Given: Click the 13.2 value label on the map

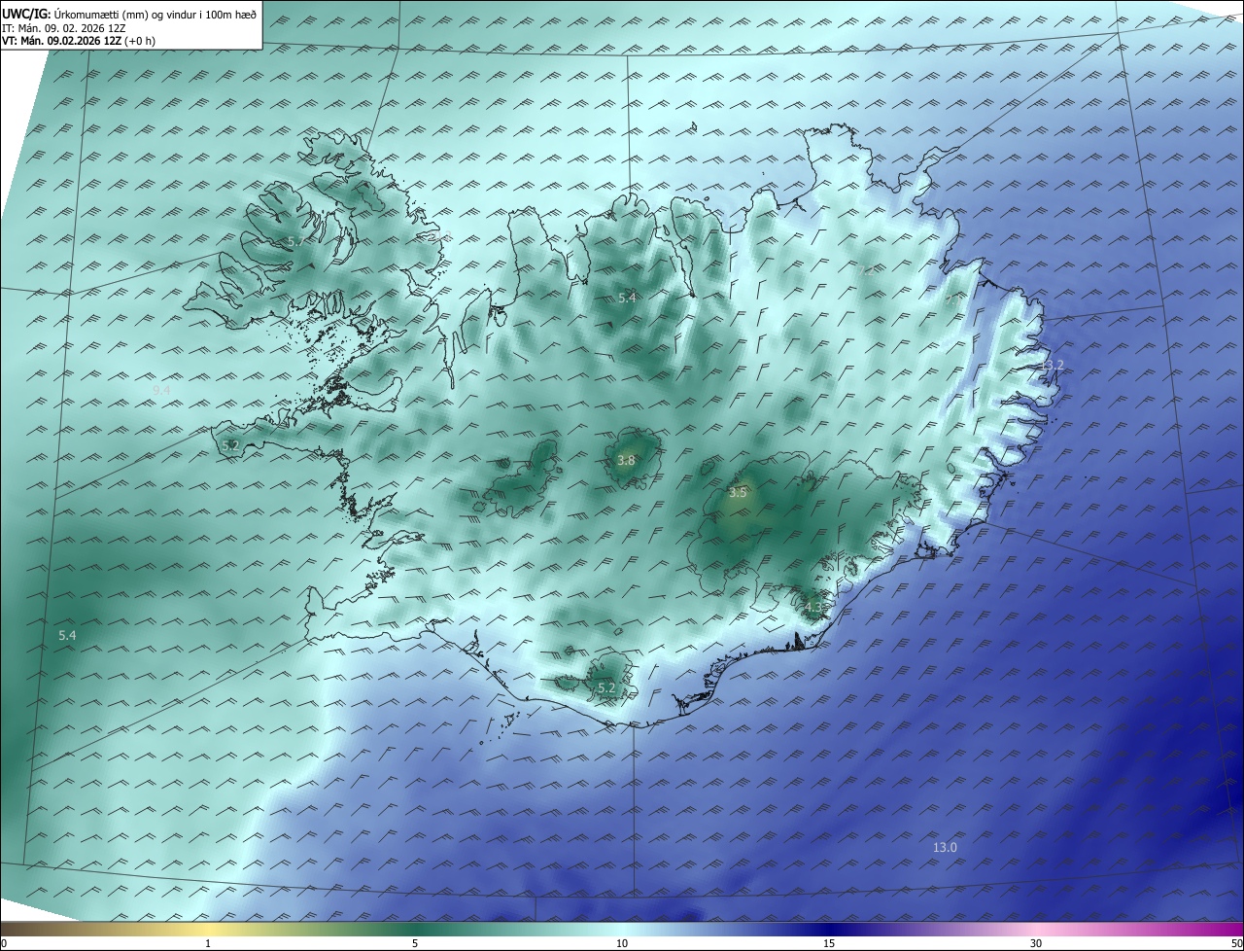Looking at the screenshot, I should click(1053, 365).
